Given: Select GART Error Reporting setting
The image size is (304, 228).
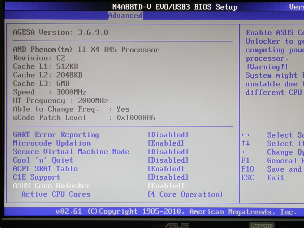Looking at the screenshot, I should (x=56, y=134).
